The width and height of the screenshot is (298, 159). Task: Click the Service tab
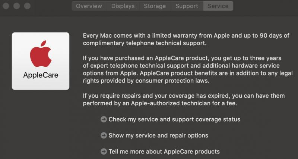pyautogui.click(x=218, y=6)
